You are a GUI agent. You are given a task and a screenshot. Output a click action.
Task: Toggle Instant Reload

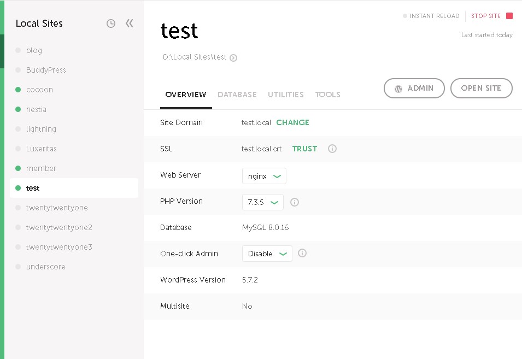(x=431, y=16)
